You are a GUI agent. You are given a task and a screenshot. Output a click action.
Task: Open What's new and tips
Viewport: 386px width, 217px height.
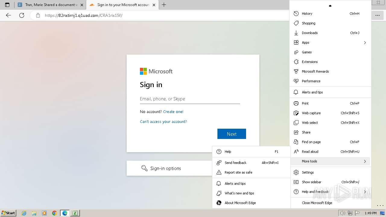(251, 193)
